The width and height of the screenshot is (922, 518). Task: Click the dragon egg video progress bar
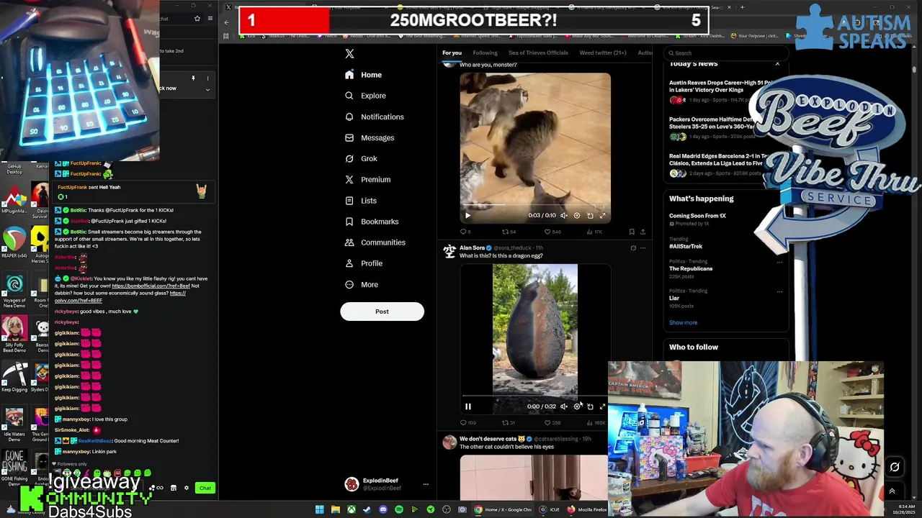pos(534,396)
